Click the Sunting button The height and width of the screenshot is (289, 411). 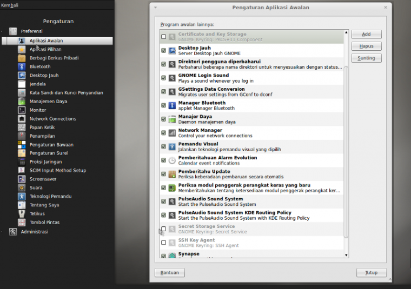coord(366,58)
